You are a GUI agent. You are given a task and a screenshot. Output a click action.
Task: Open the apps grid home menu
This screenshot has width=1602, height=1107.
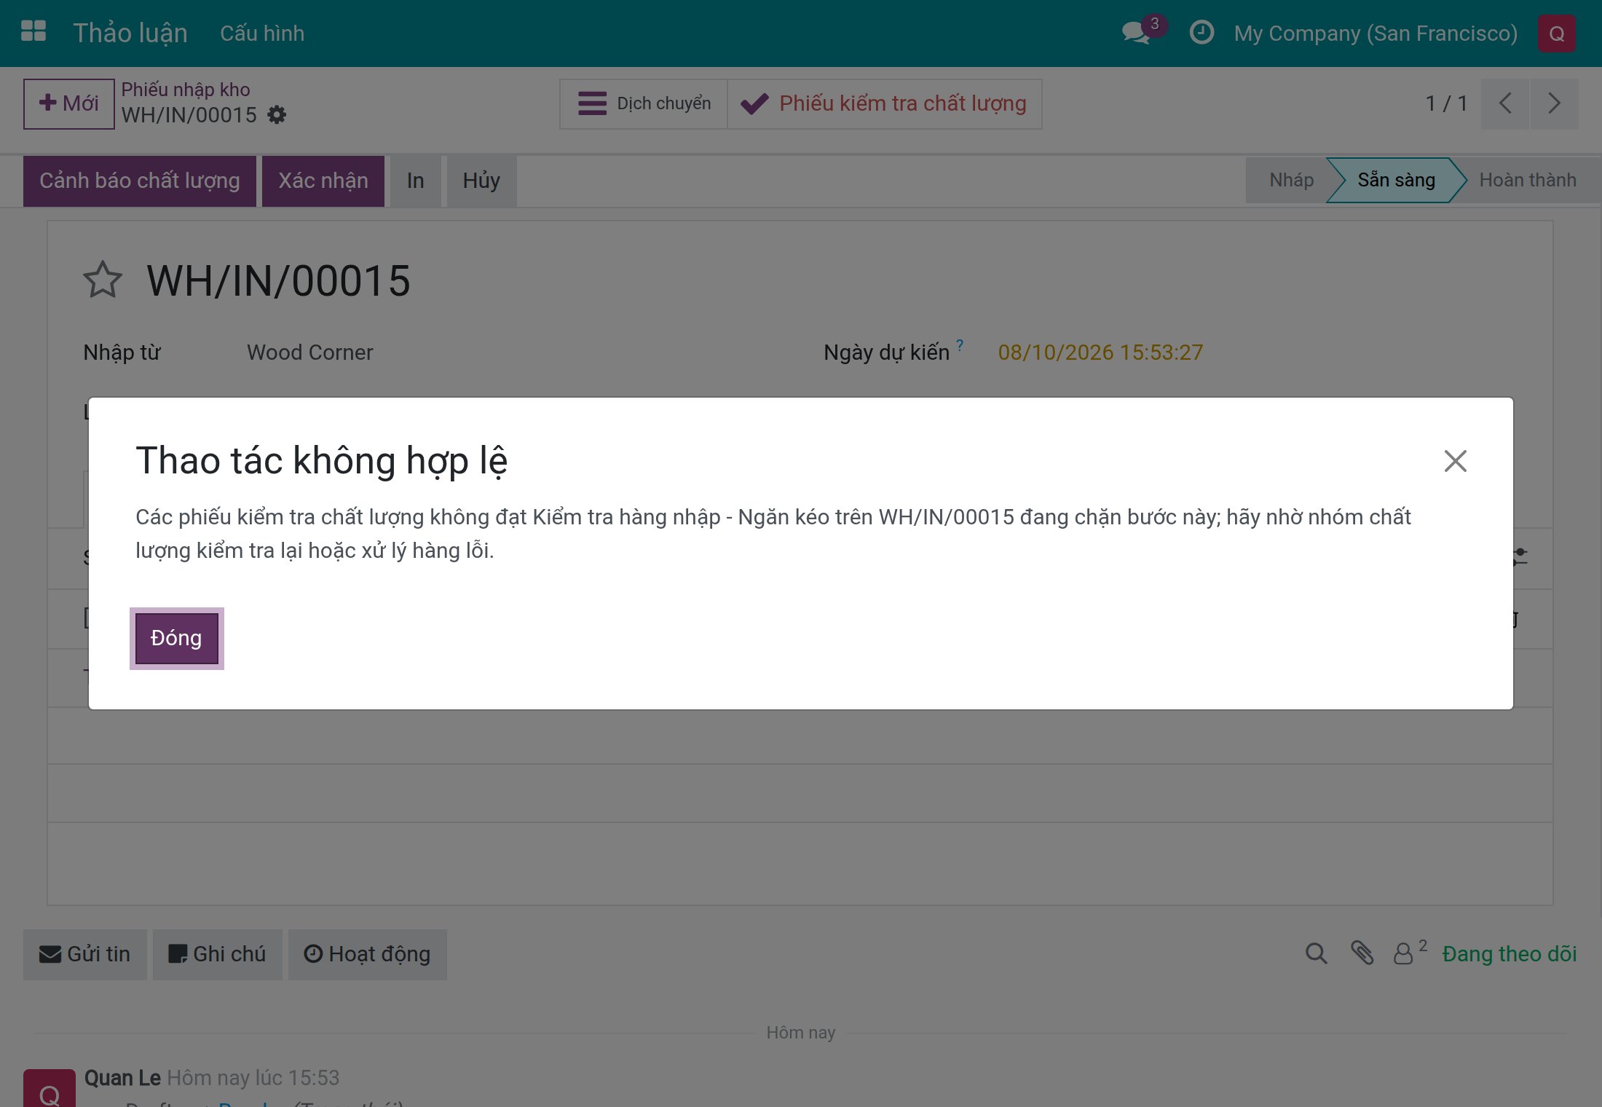click(x=33, y=32)
